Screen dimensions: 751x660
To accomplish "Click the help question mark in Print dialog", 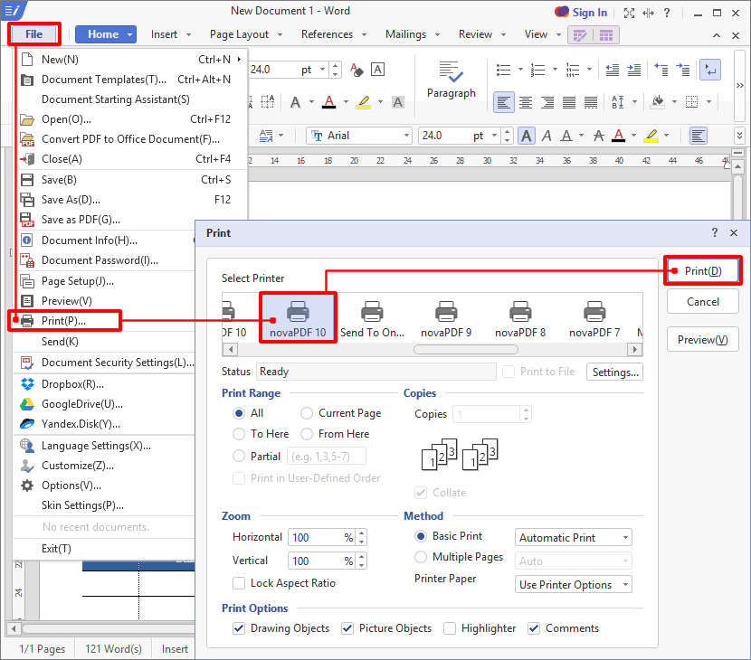I will [714, 232].
